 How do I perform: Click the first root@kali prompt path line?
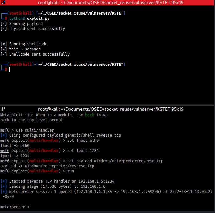coord(63,13)
